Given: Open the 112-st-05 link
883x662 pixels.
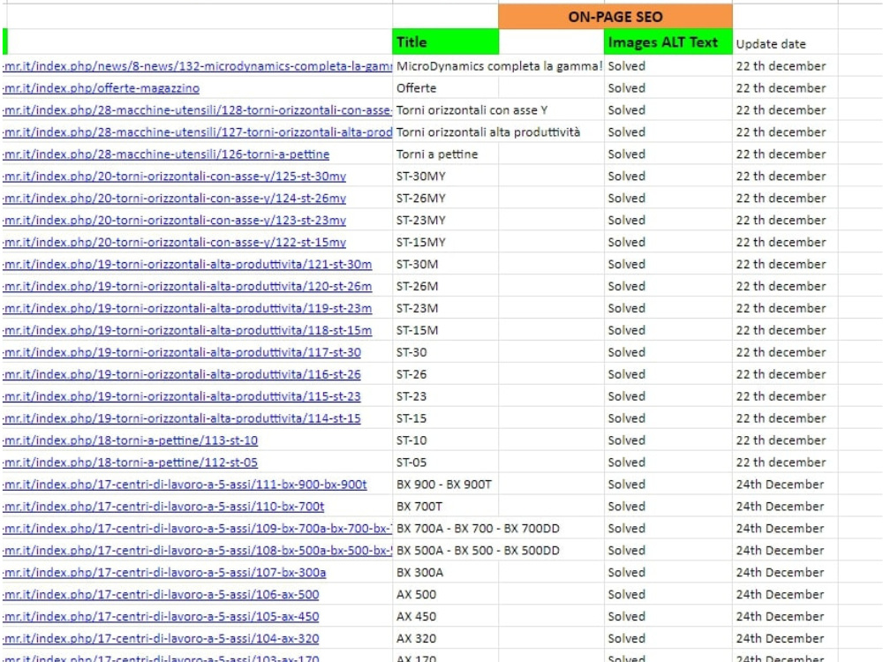Looking at the screenshot, I should click(130, 463).
